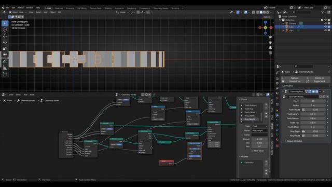
Task: Open the Modifiers wrench tab in Properties
Action: (277, 115)
